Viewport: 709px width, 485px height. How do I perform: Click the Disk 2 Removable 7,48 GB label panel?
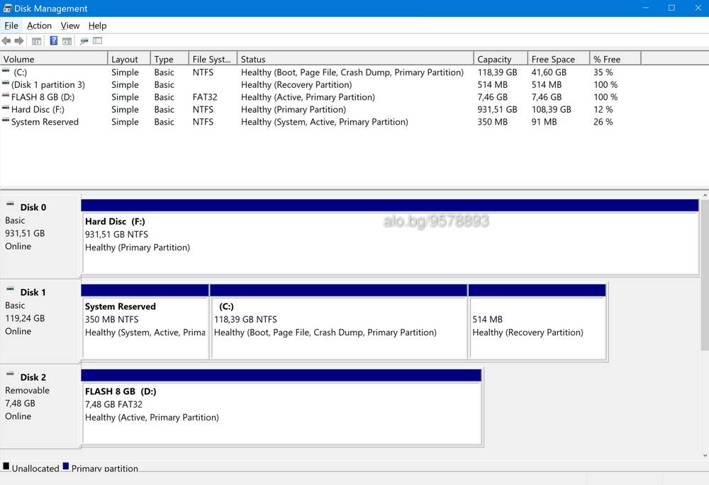pyautogui.click(x=40, y=406)
